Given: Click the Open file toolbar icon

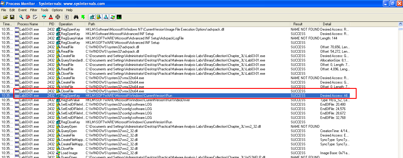Looking at the screenshot, I should point(5,17).
